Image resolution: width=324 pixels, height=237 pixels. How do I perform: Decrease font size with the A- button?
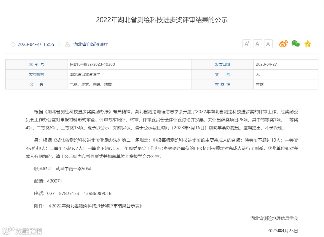click(257, 44)
